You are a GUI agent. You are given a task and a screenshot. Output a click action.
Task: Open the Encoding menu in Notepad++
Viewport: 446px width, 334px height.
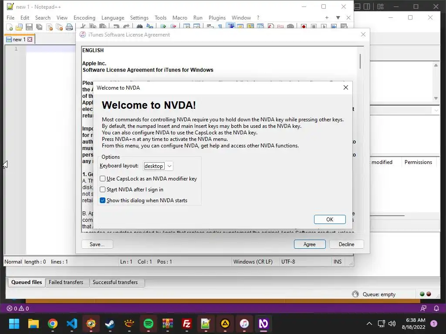tap(84, 17)
